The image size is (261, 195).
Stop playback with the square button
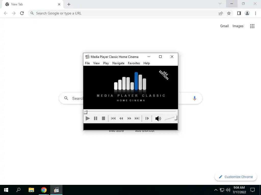click(103, 118)
